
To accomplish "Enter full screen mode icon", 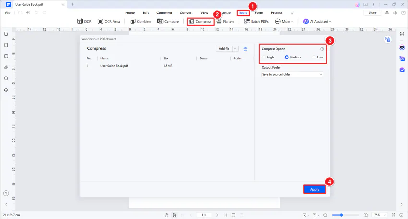I will (393, 215).
